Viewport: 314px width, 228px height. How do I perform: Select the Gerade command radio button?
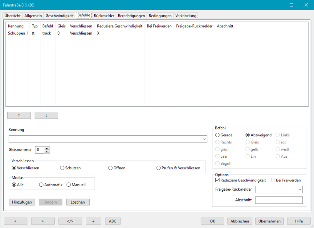click(x=218, y=135)
